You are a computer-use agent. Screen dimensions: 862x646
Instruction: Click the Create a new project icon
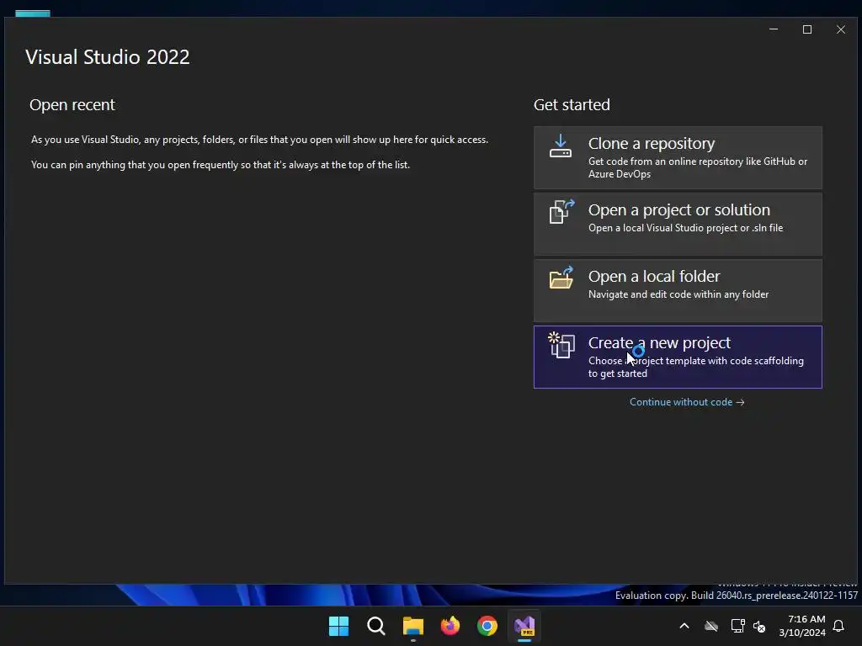pyautogui.click(x=561, y=345)
